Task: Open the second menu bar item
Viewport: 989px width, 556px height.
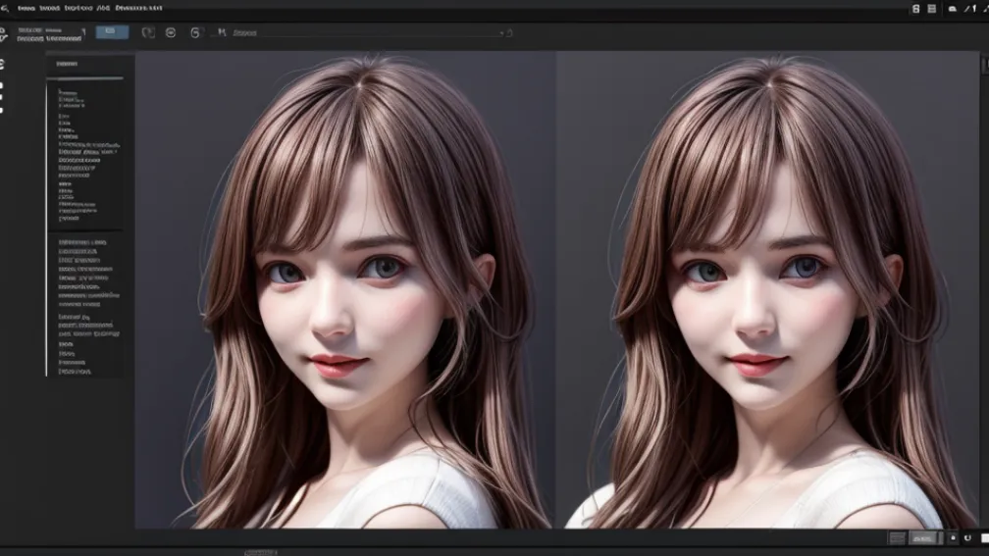Action: 49,8
